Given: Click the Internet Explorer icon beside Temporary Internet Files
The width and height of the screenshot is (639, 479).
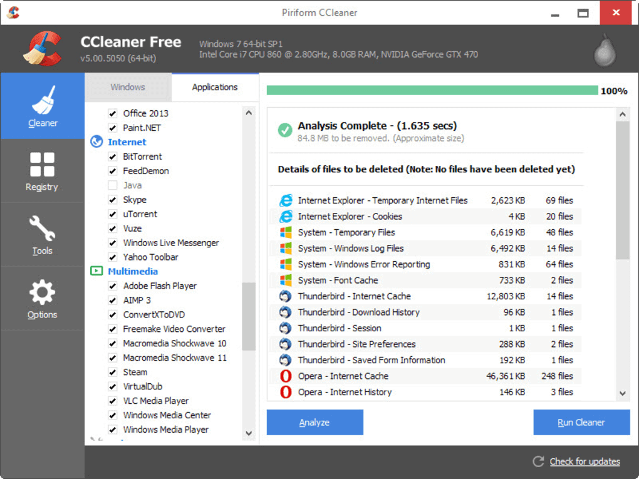Looking at the screenshot, I should click(286, 200).
